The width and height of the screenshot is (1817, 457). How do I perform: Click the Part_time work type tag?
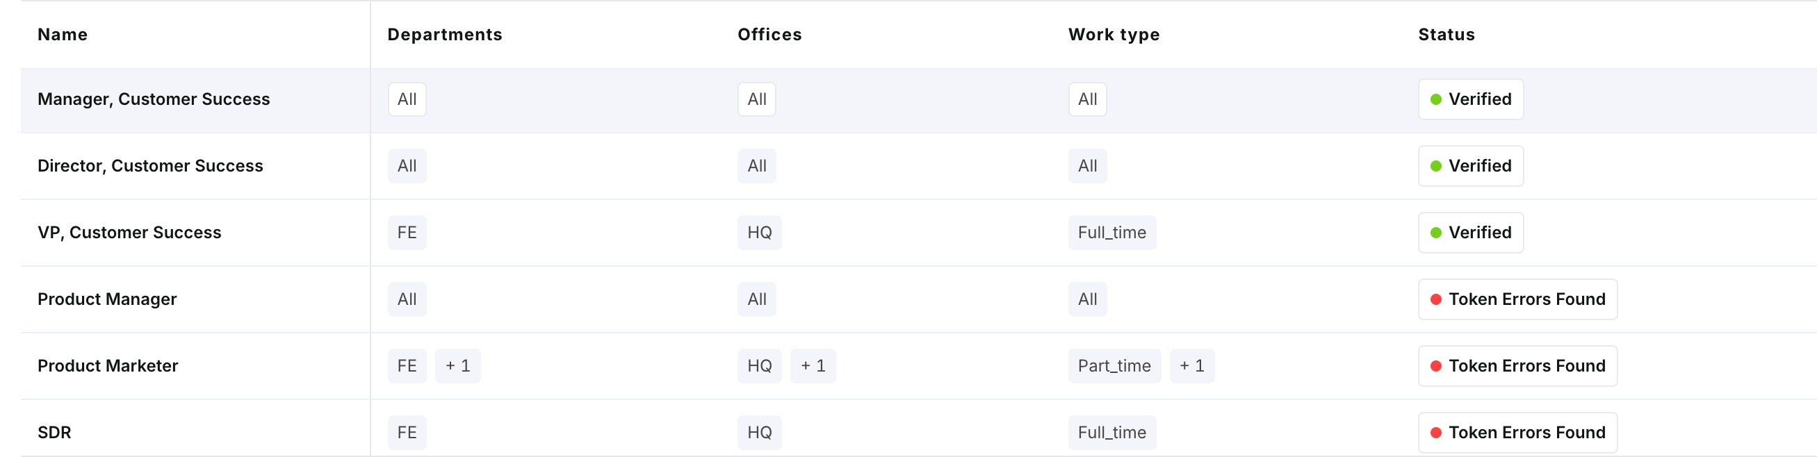coord(1114,366)
